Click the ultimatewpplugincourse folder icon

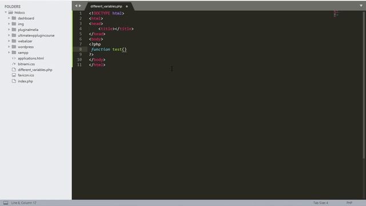coord(14,35)
